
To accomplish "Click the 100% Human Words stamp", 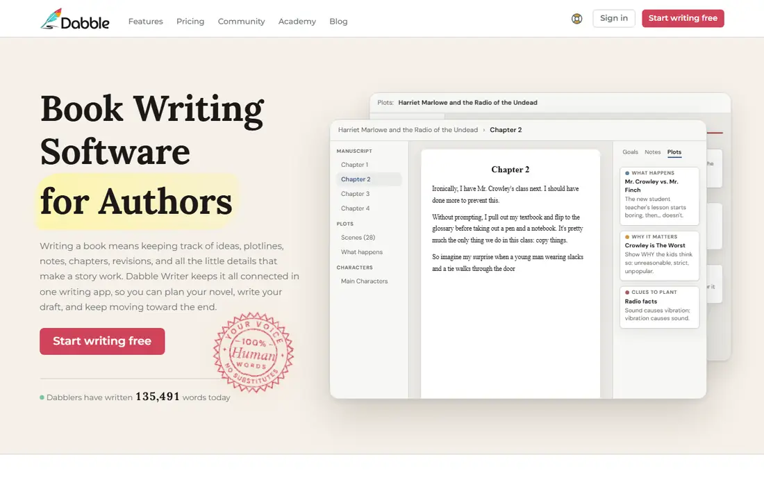I will 254,352.
